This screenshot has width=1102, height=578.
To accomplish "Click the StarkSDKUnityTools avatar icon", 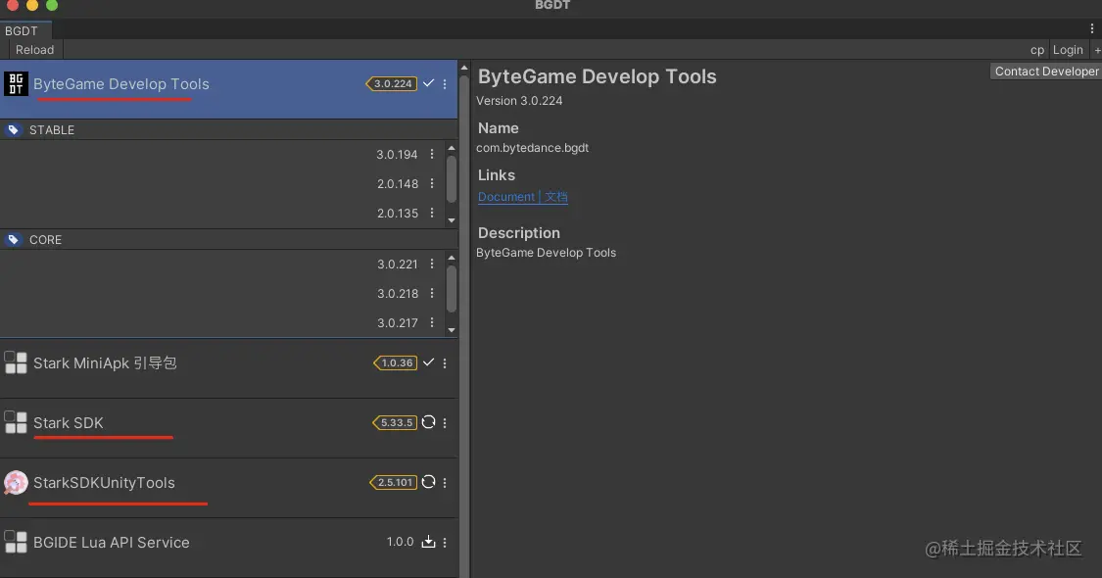I will point(16,482).
